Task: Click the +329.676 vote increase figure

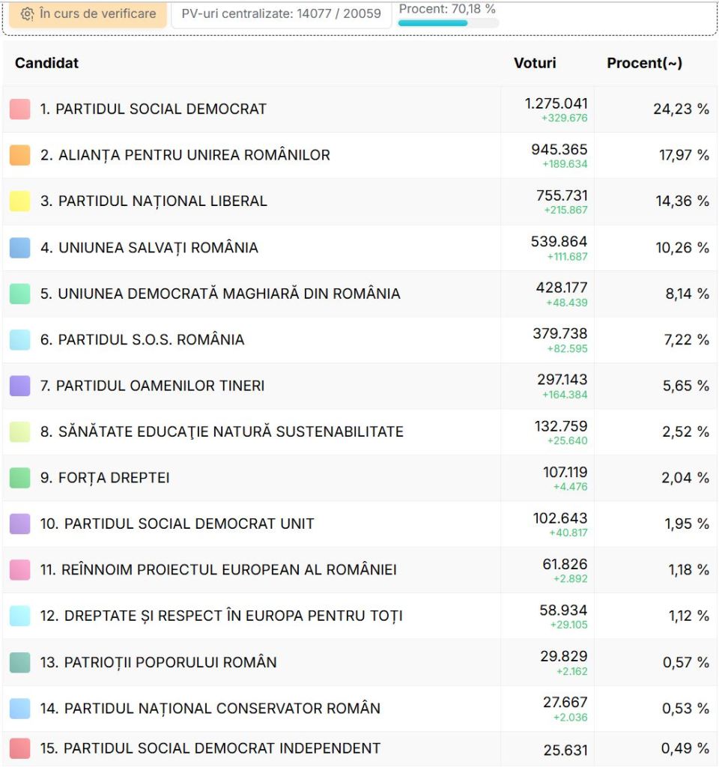Action: (566, 117)
